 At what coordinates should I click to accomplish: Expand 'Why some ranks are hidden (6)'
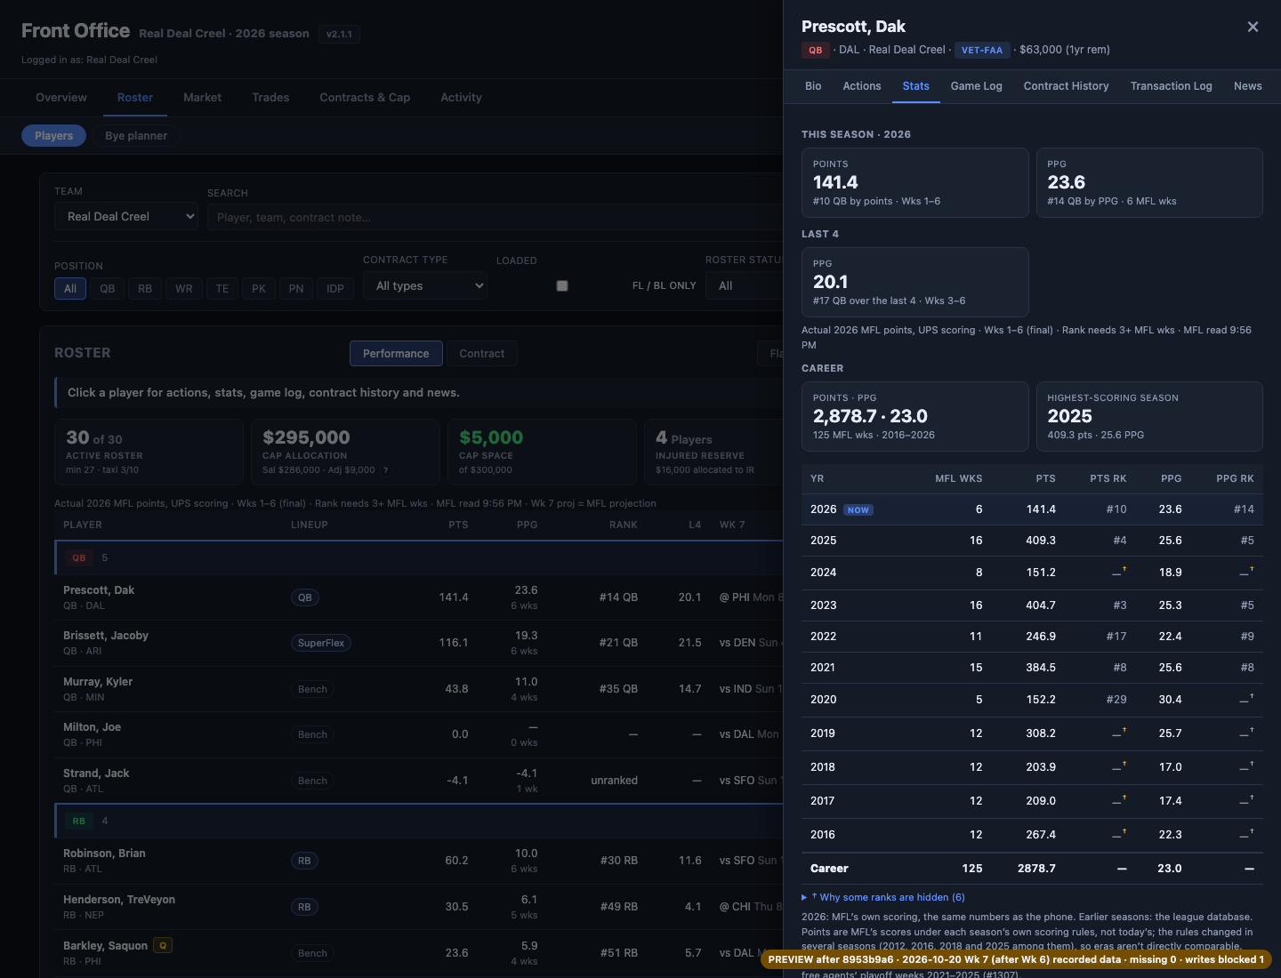click(883, 897)
